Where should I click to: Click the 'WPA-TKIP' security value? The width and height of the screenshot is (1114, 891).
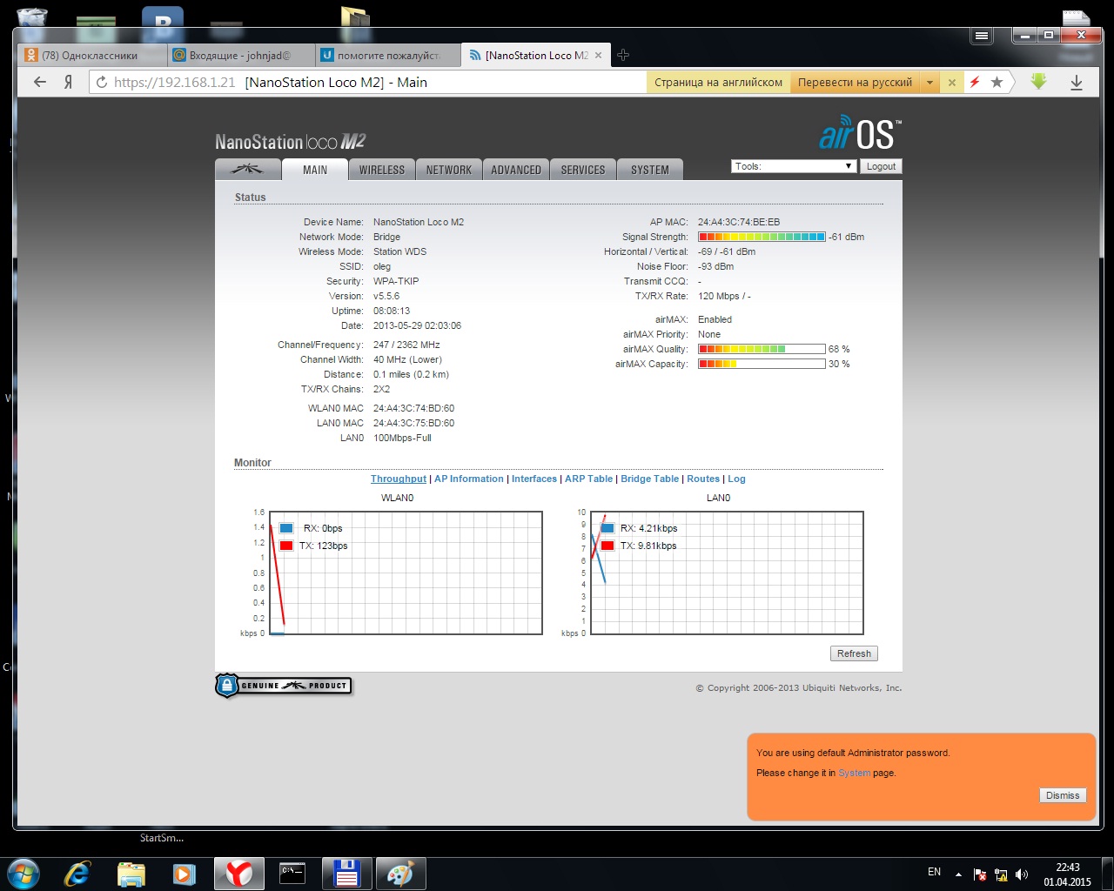(396, 281)
